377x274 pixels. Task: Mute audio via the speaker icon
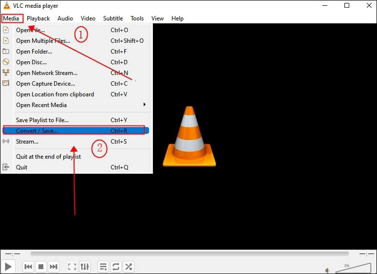[328, 270]
